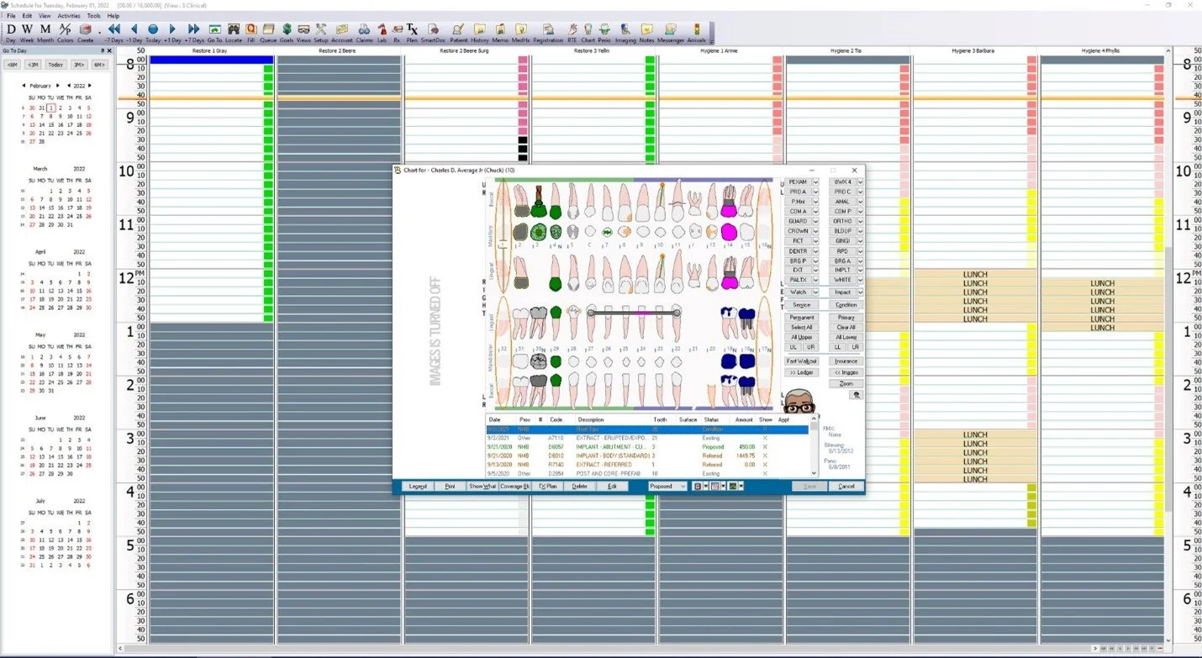Image resolution: width=1202 pixels, height=658 pixels.
Task: Open the Activities menu
Action: (x=69, y=15)
